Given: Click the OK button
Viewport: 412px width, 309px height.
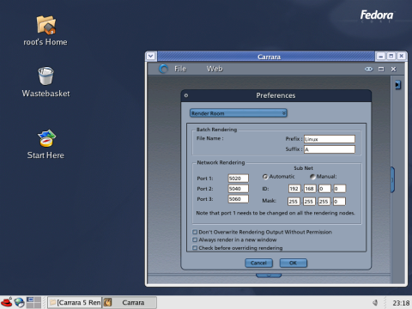Looking at the screenshot, I should 294,263.
